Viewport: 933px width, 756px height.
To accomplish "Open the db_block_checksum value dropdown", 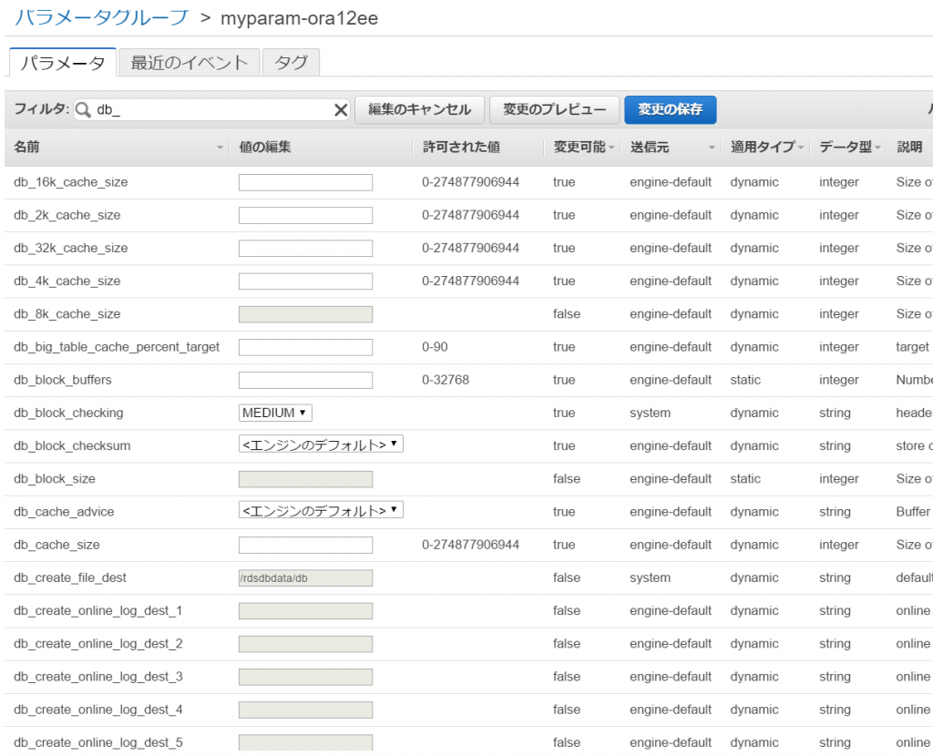I will tap(321, 444).
